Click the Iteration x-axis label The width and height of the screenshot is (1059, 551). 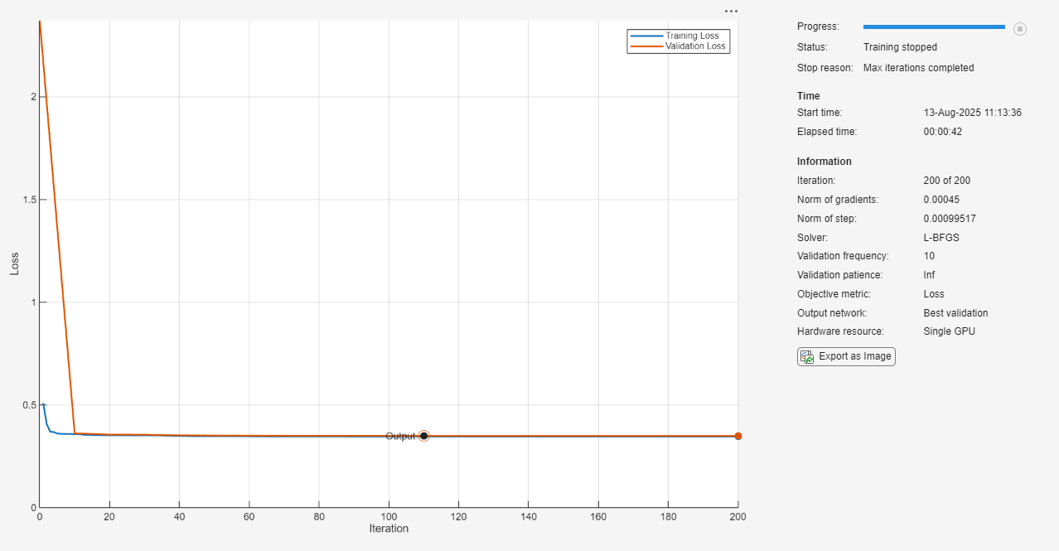[x=389, y=529]
